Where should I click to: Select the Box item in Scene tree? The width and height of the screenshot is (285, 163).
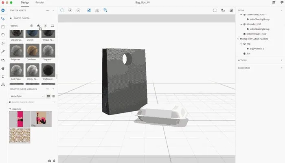248,54
